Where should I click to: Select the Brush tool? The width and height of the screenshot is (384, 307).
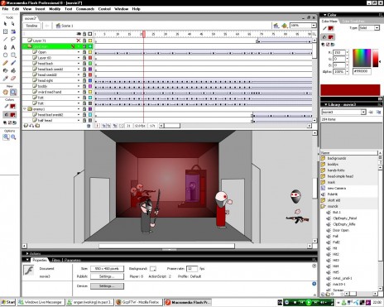click(x=13, y=63)
